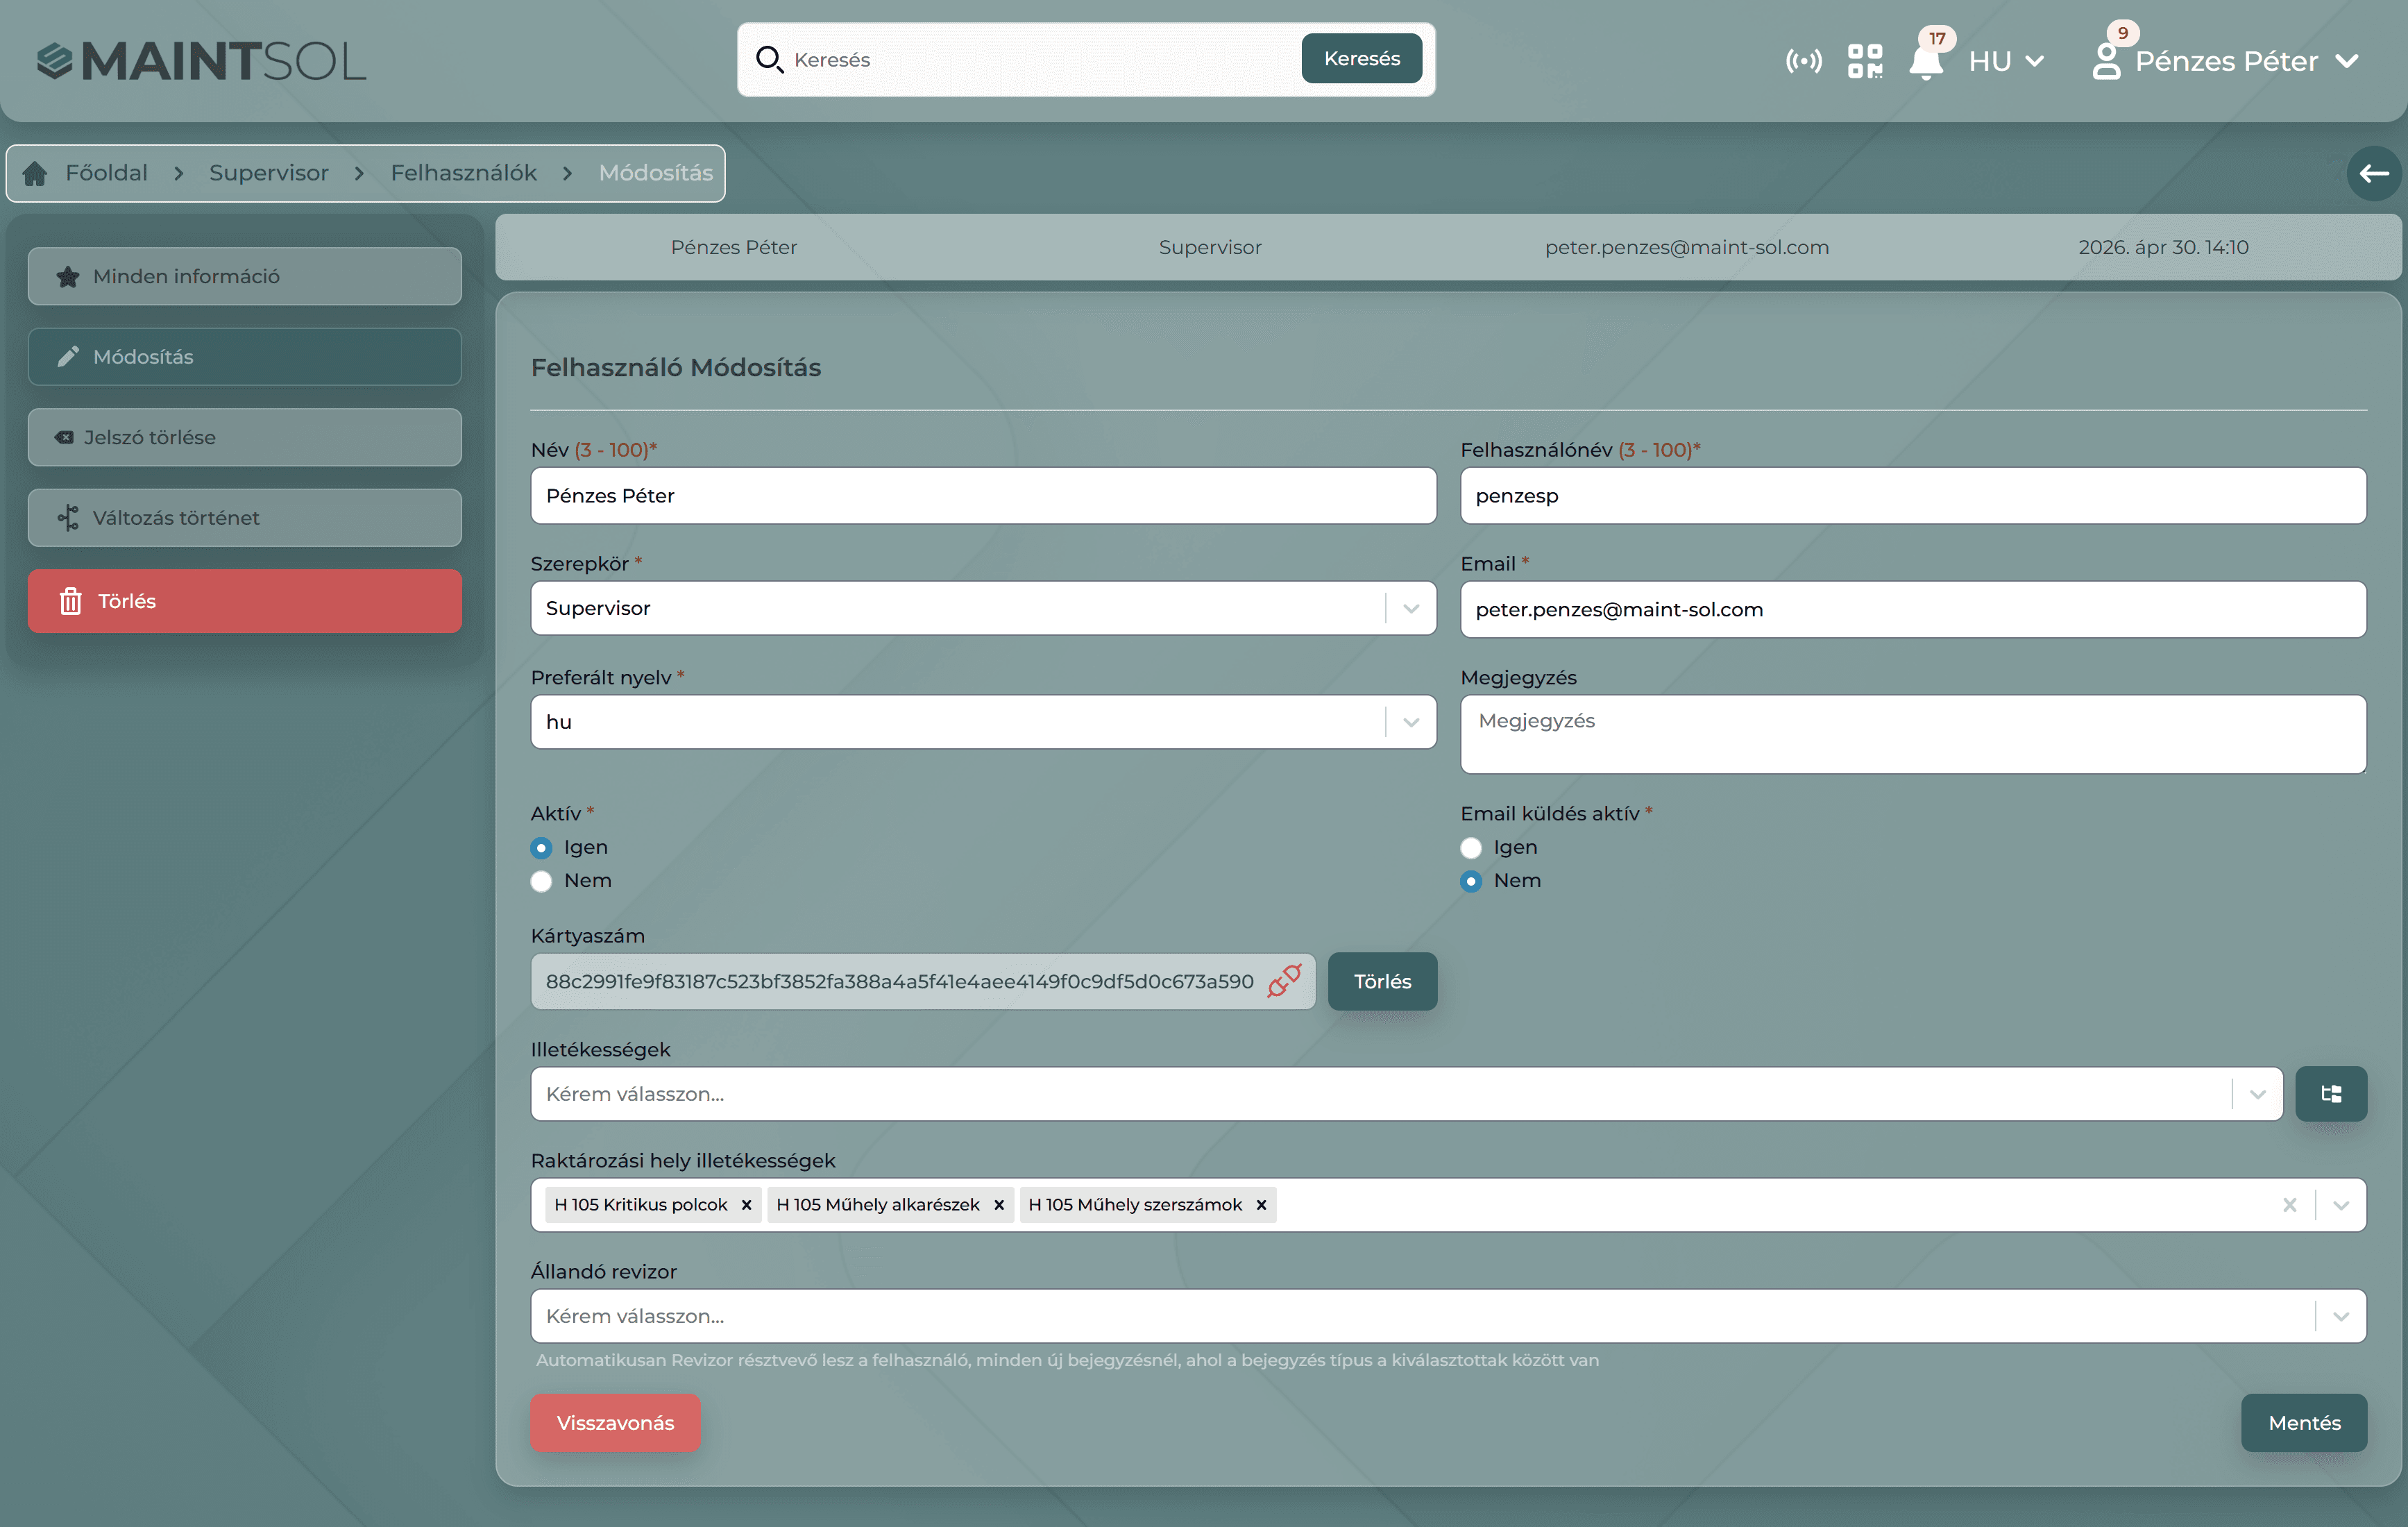Click Supervisor text in the summary bar

coord(1210,247)
